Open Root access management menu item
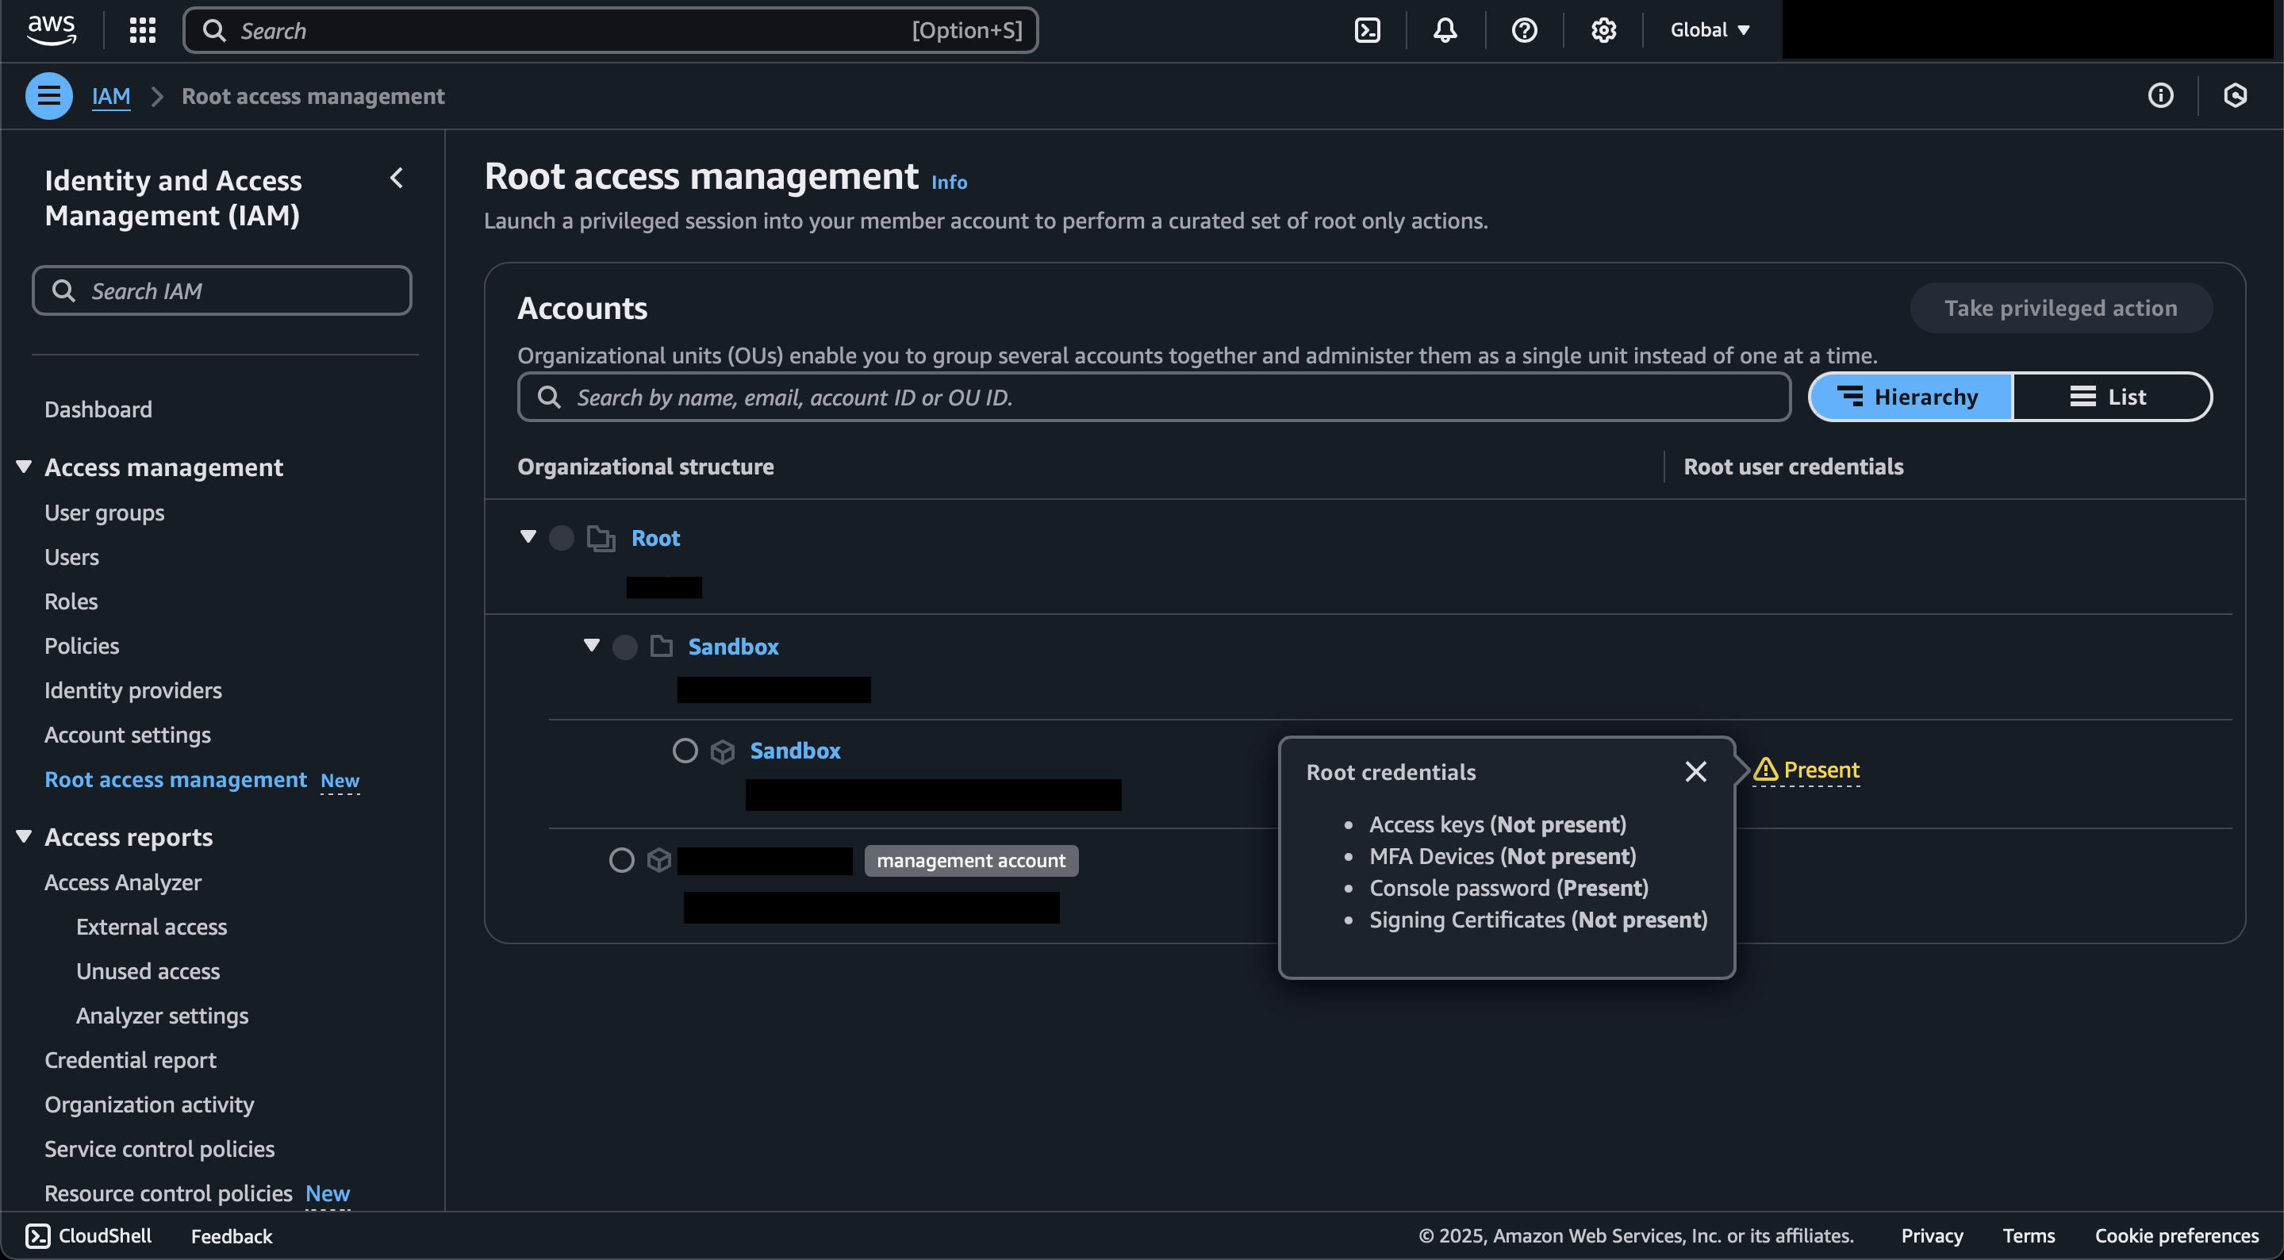 175,779
